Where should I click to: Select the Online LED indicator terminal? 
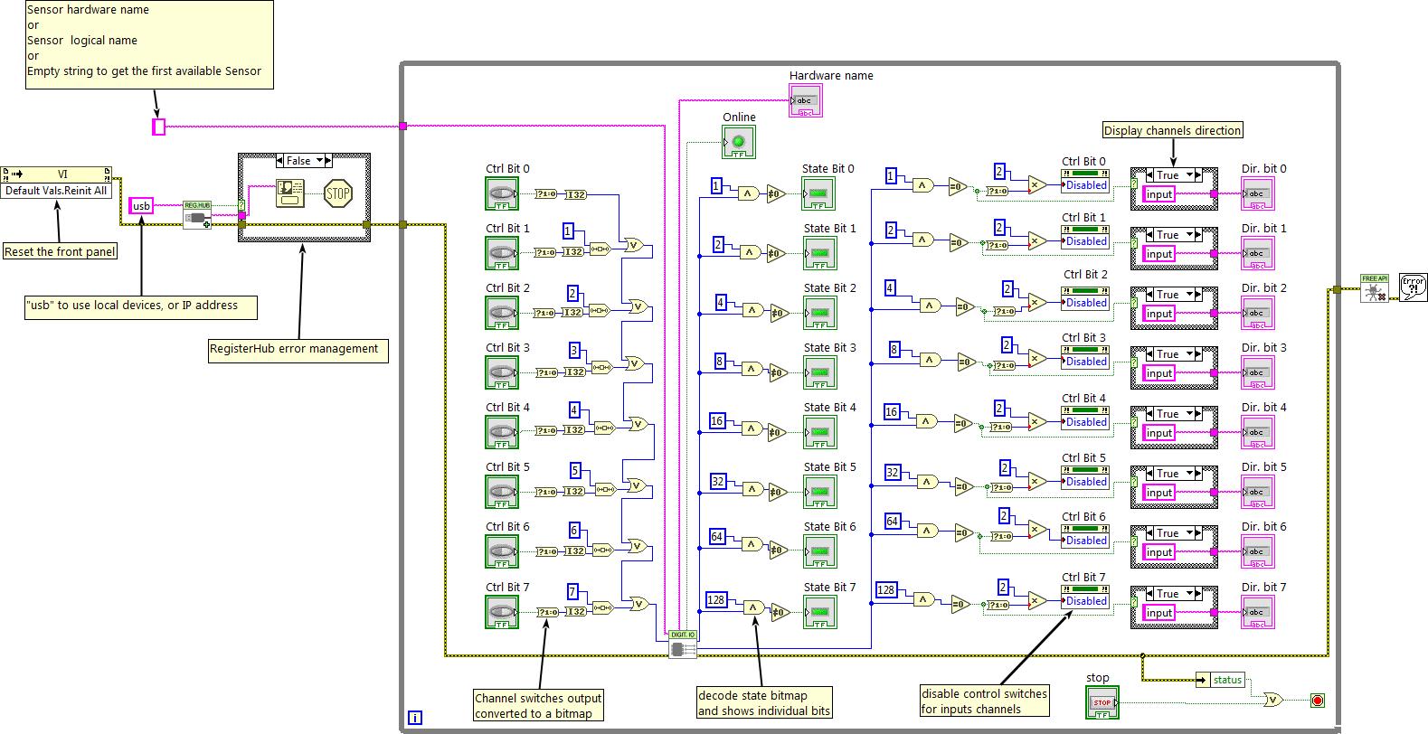[738, 142]
